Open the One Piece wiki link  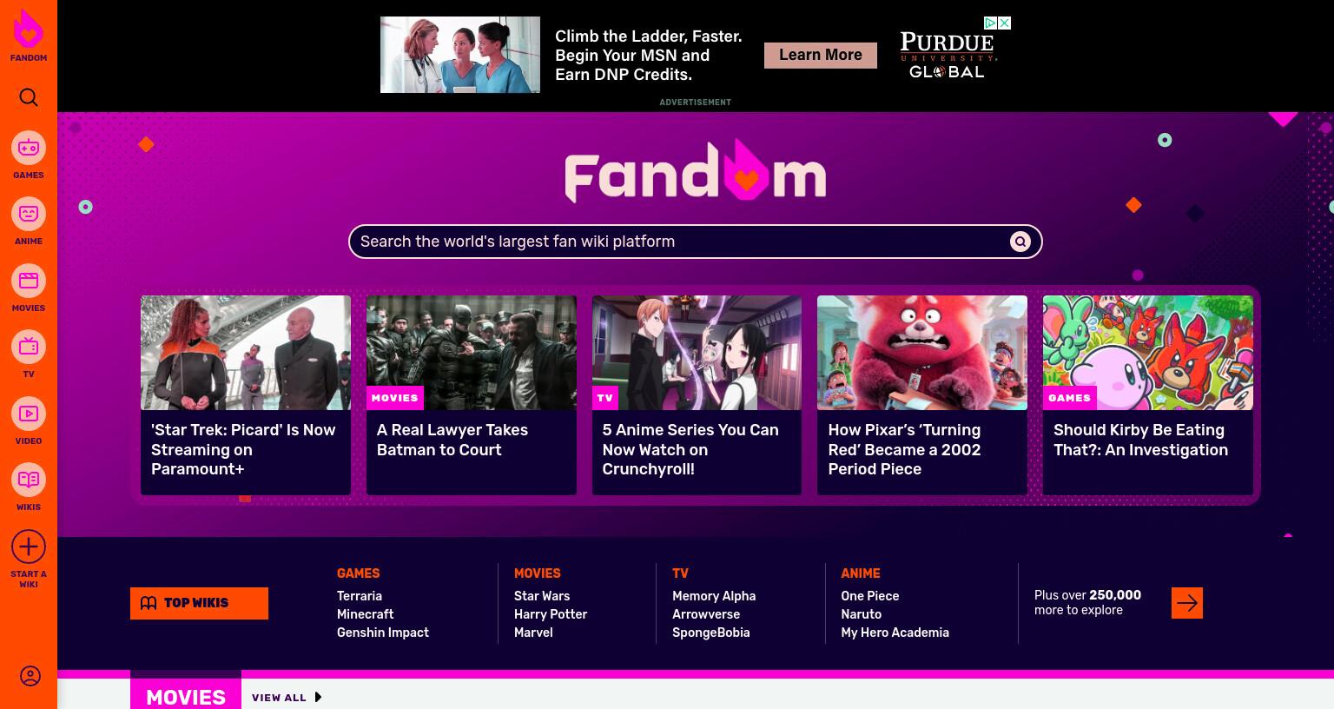869,596
